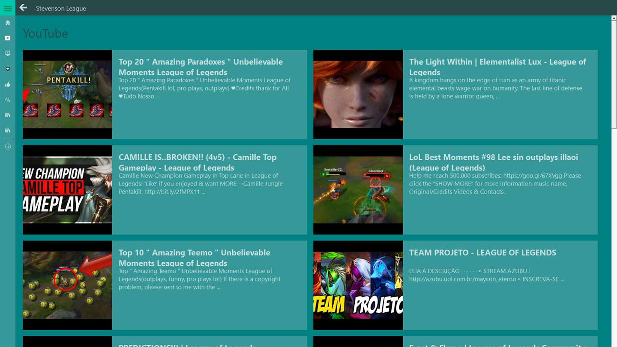Open the Camille Top Gameplay thumbnail
Viewport: 617px width, 347px height.
[x=67, y=190]
